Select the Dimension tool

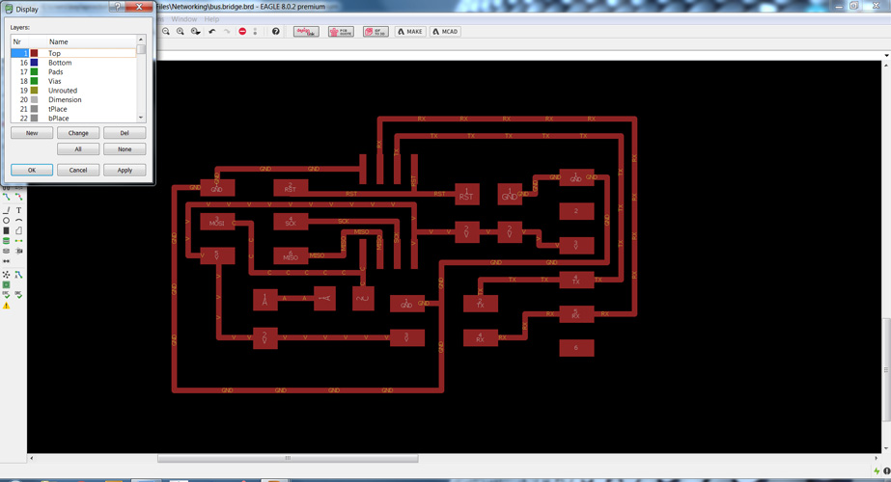[6, 261]
